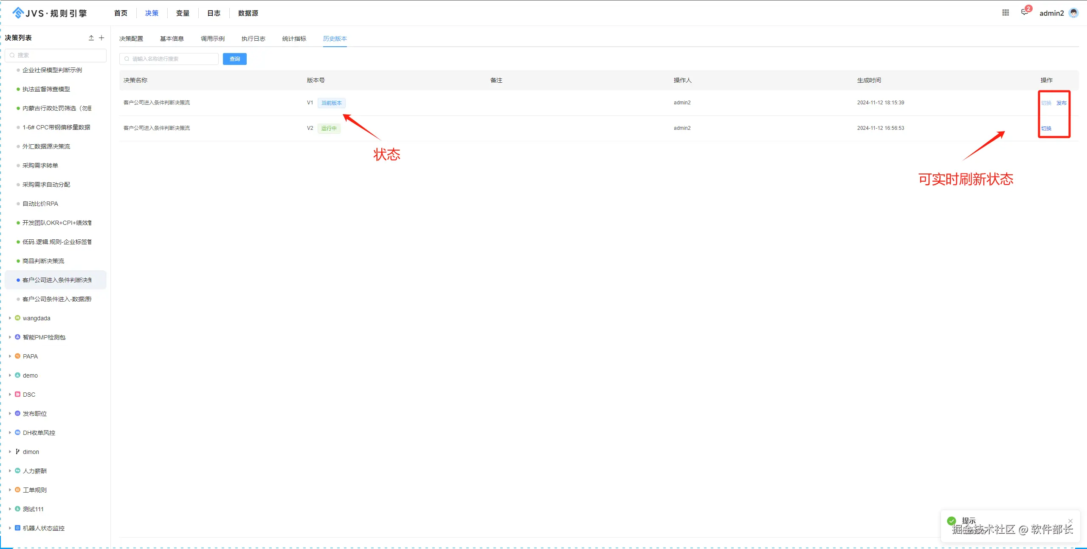Click the admin2 user avatar
Viewport: 1087px width, 549px height.
[1073, 13]
